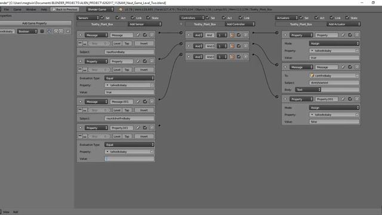Click Subject field in Message actuator

pyautogui.click(x=334, y=82)
